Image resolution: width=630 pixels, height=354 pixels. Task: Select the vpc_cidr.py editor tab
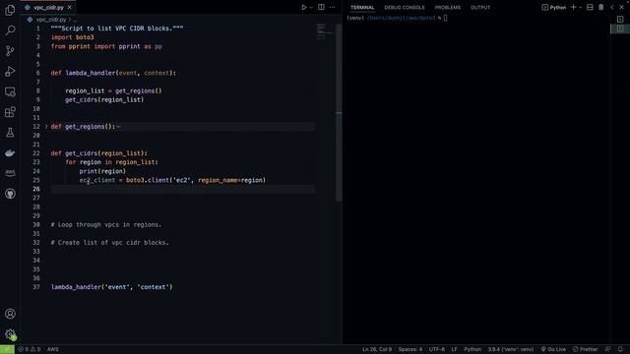(x=48, y=8)
